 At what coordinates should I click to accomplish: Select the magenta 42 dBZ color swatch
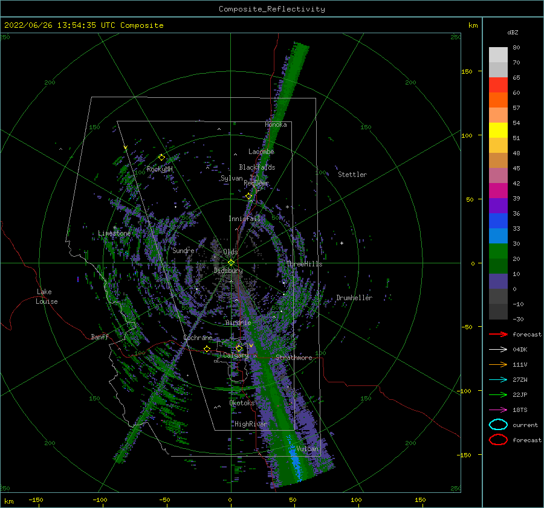pyautogui.click(x=498, y=190)
